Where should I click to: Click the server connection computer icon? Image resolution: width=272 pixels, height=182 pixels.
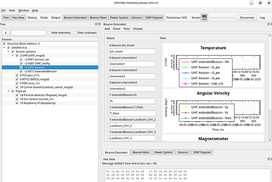204,17
